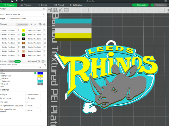
Task: Edit preset for filament 6
Action: tap(45, 39)
